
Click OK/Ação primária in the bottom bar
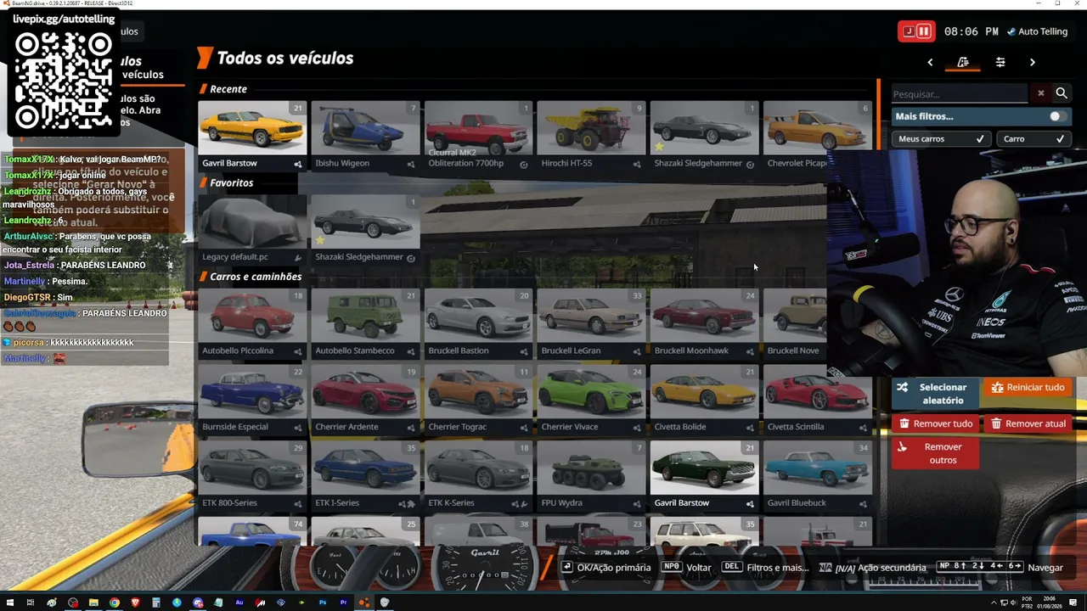[x=605, y=568]
